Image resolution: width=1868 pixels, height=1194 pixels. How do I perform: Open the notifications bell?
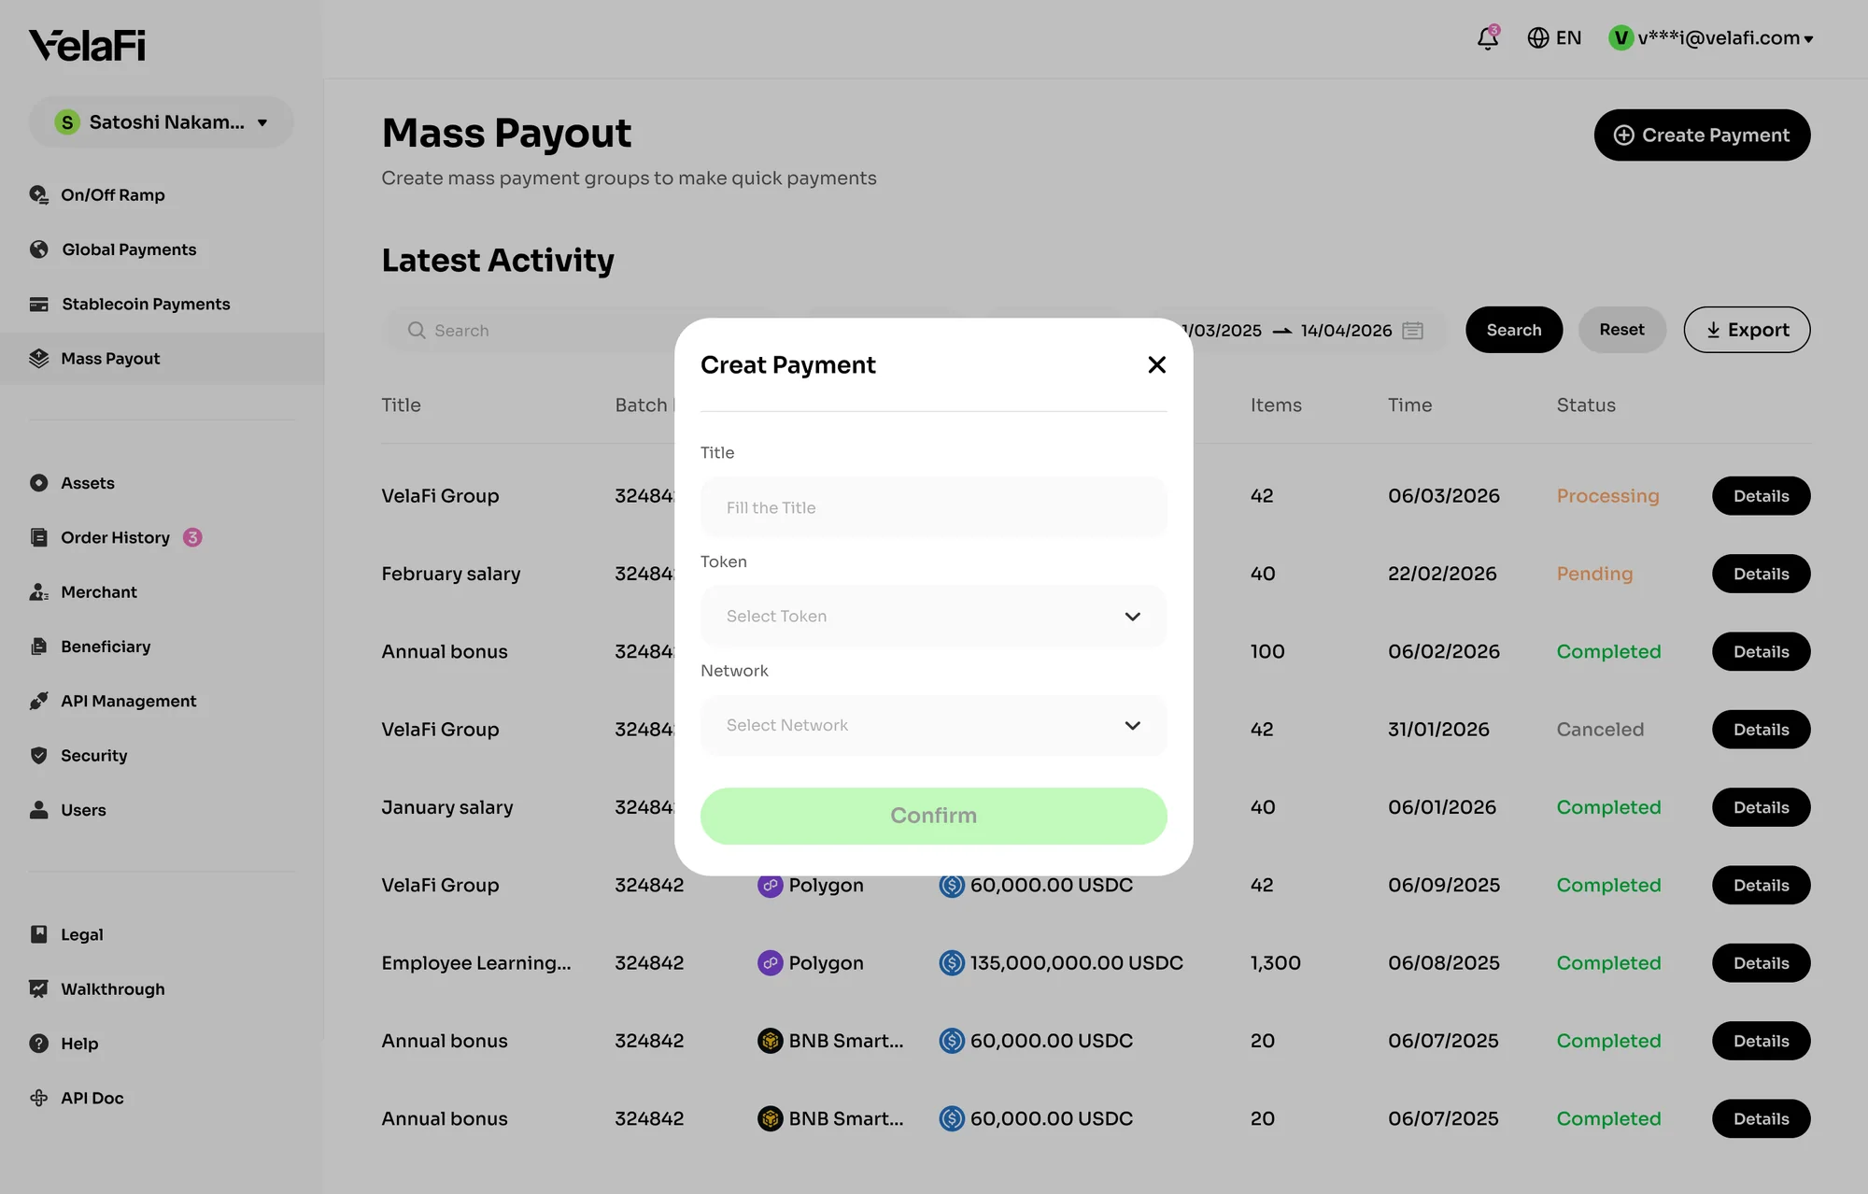click(1488, 38)
